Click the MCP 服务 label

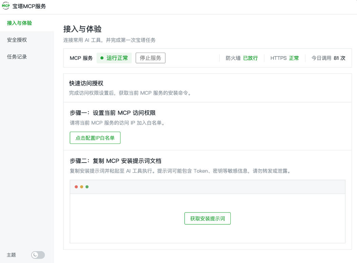click(x=81, y=58)
